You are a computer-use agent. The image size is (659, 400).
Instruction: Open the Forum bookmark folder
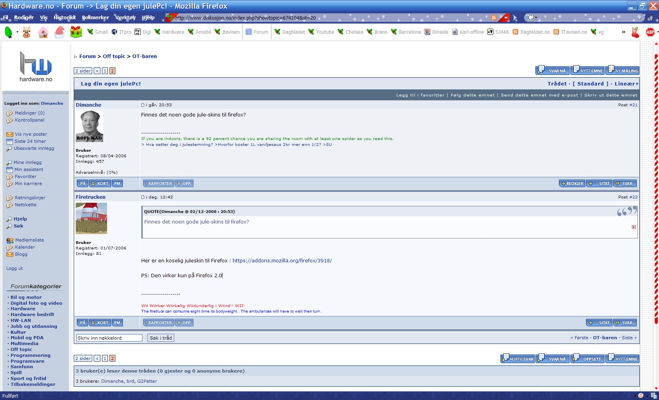coord(257,32)
